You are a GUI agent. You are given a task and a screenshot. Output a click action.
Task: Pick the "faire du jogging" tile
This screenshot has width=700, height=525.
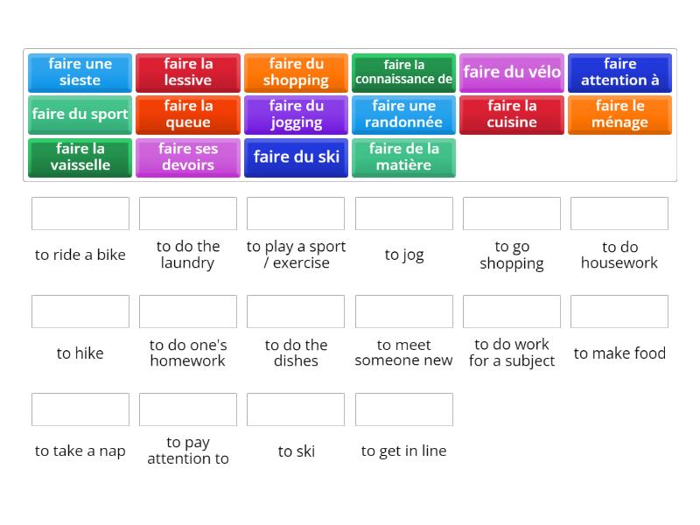pos(296,115)
